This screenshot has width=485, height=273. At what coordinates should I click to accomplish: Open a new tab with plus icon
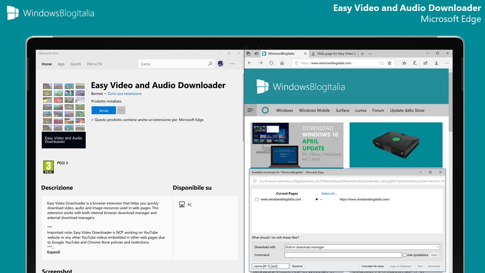click(362, 53)
